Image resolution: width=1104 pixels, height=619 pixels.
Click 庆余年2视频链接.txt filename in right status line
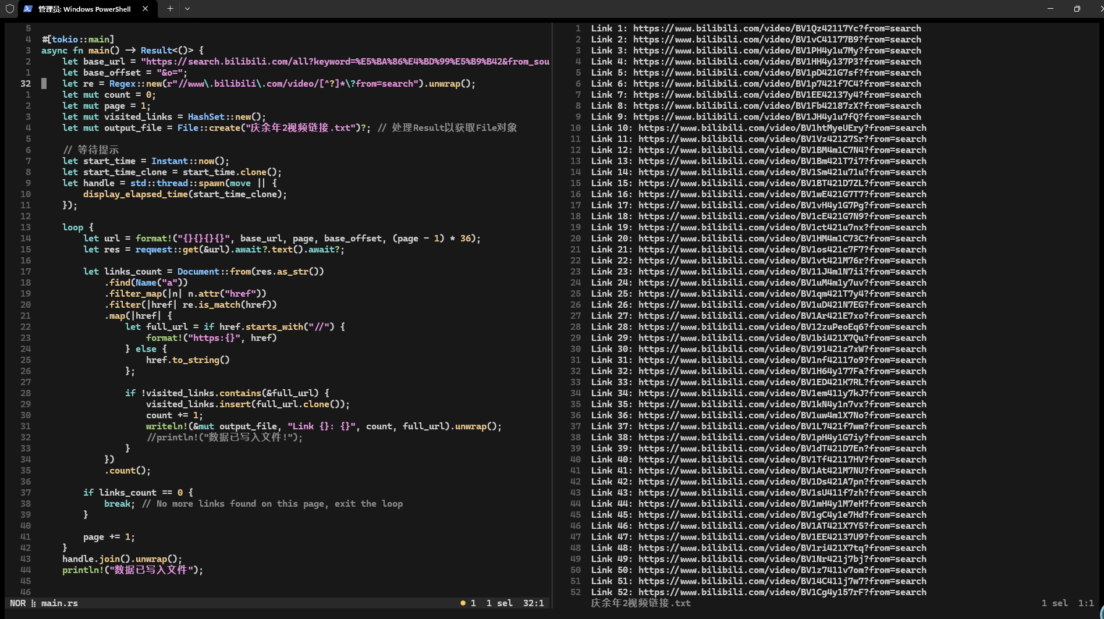coord(641,603)
